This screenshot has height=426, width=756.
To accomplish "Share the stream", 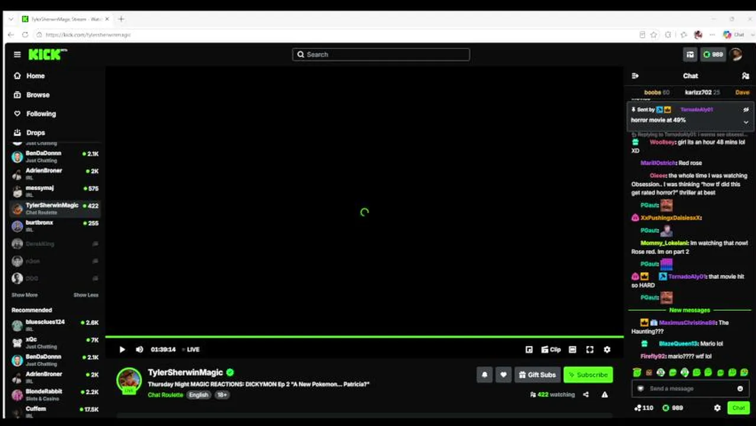I will pyautogui.click(x=586, y=395).
